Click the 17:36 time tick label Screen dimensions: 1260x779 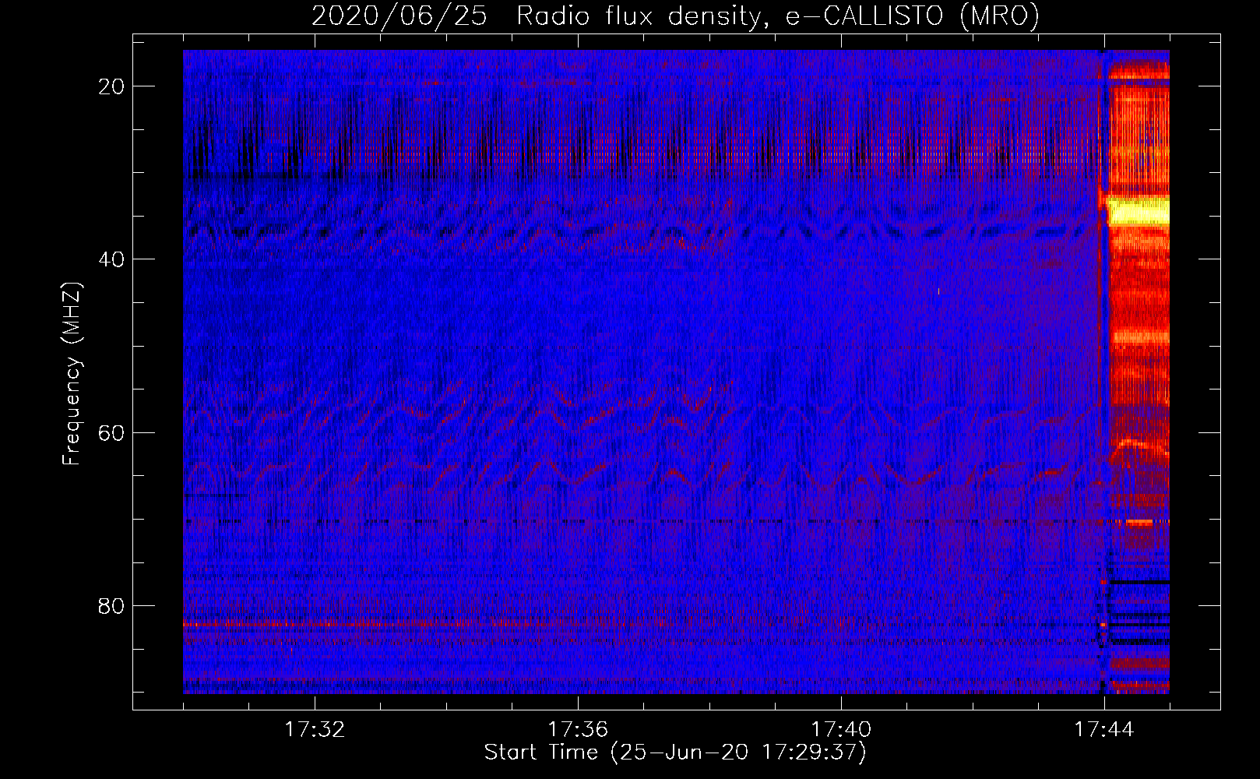click(578, 730)
